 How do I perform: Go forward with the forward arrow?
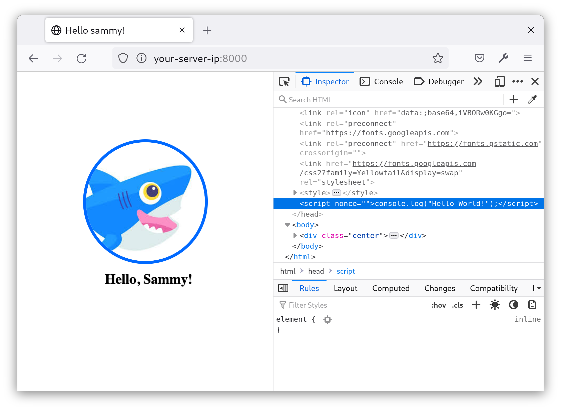point(57,59)
